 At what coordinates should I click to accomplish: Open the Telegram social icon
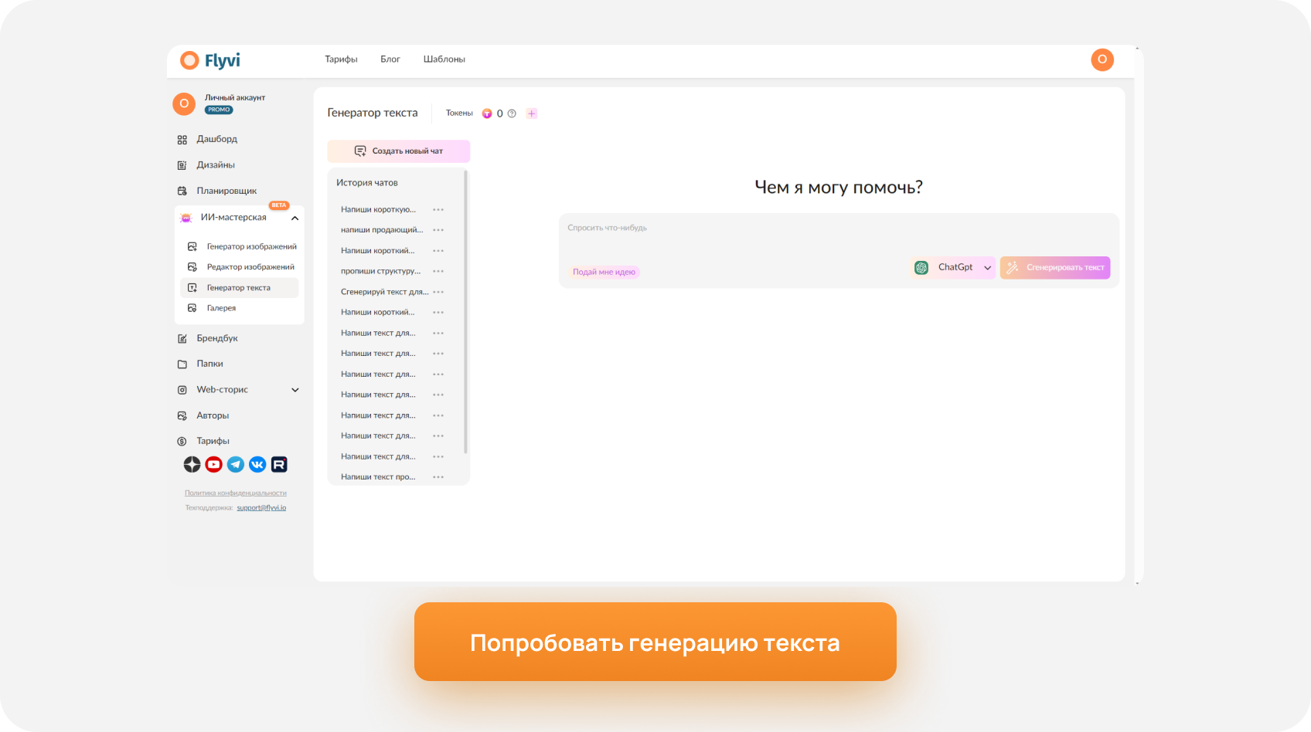tap(236, 464)
